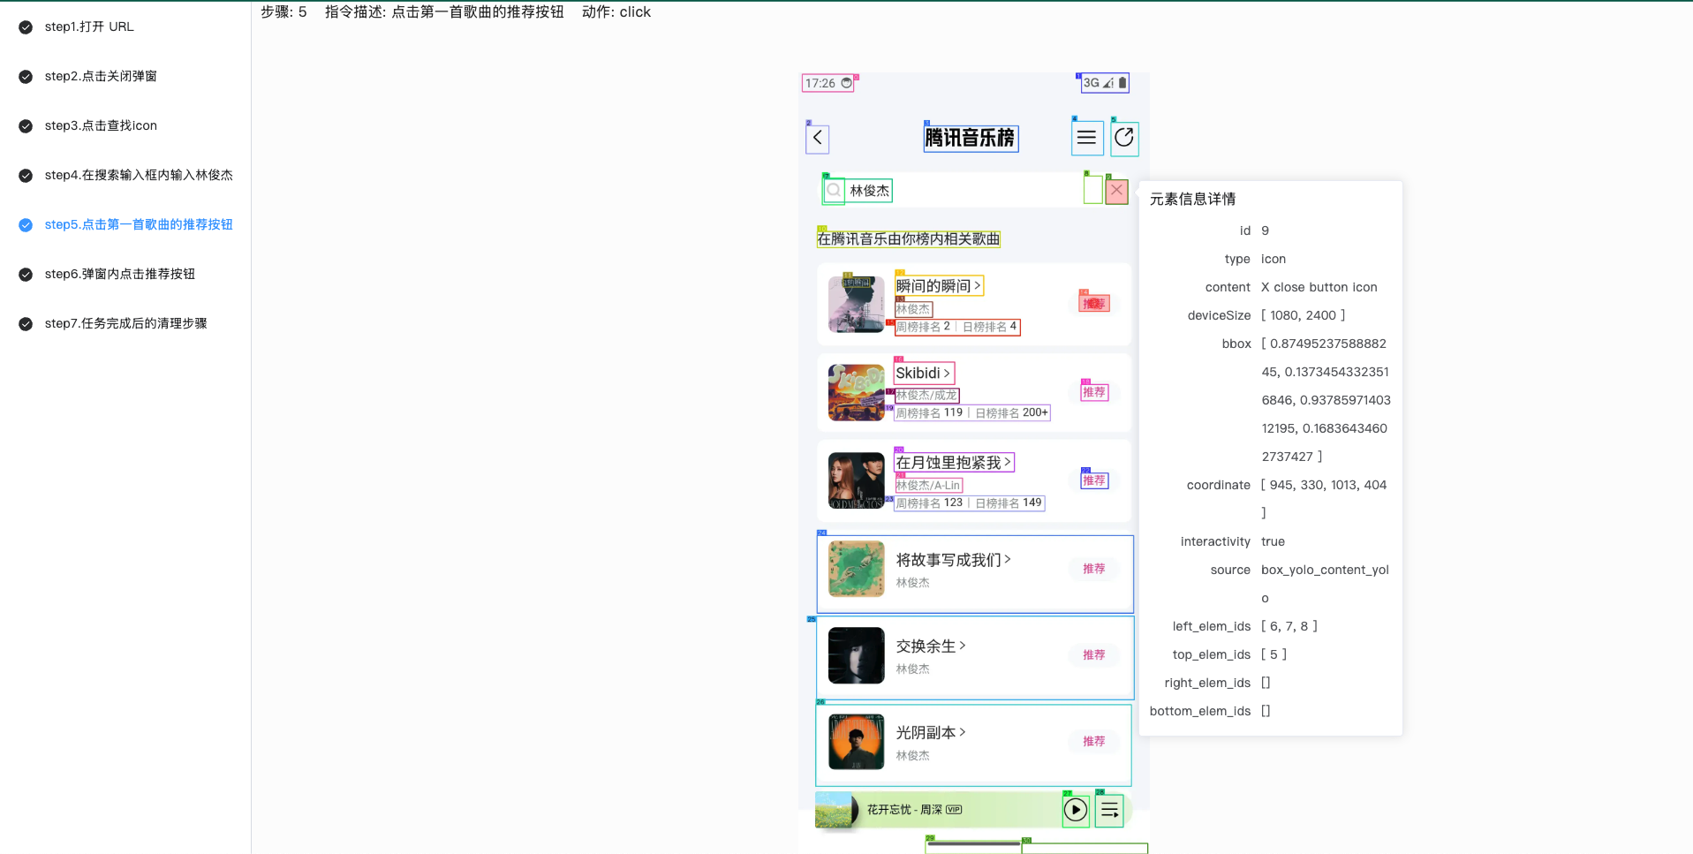Click the refresh/share circular arrow icon
Image resolution: width=1693 pixels, height=854 pixels.
point(1123,138)
